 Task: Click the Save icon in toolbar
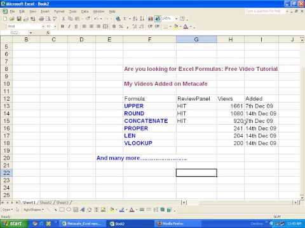(x=19, y=19)
